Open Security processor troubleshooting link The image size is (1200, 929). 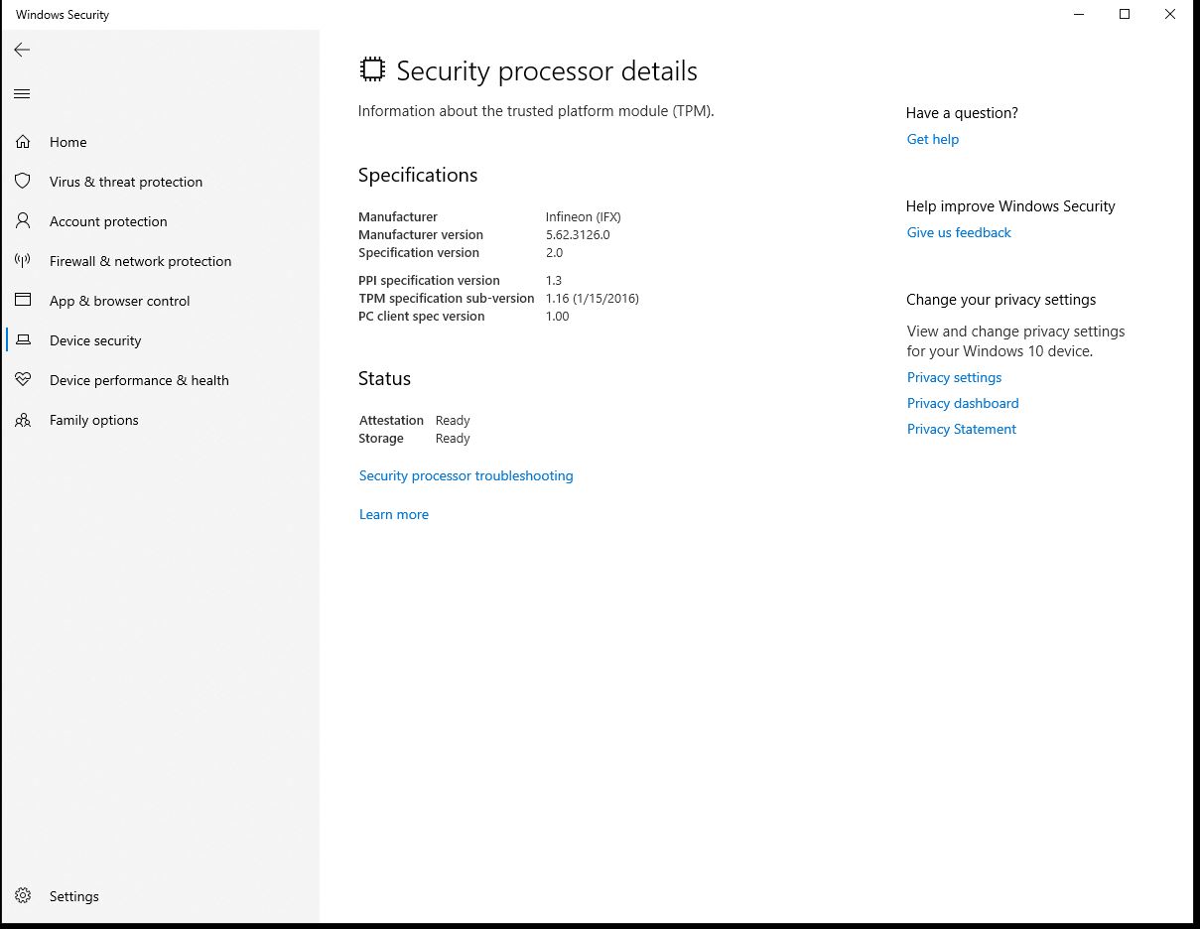pyautogui.click(x=466, y=475)
